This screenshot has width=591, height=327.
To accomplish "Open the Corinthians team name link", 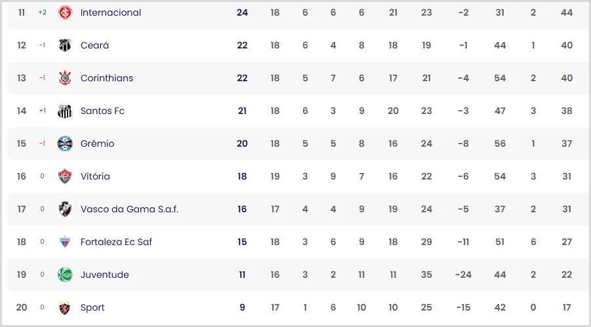I will pyautogui.click(x=107, y=78).
